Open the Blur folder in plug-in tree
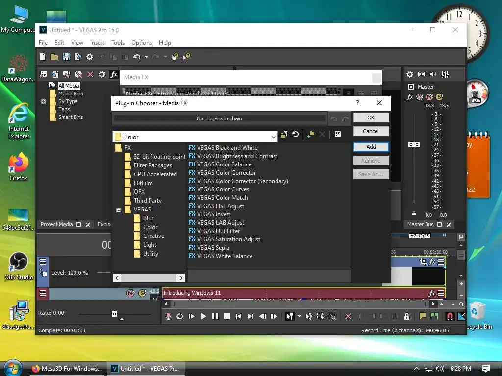502x376 pixels. click(x=144, y=218)
